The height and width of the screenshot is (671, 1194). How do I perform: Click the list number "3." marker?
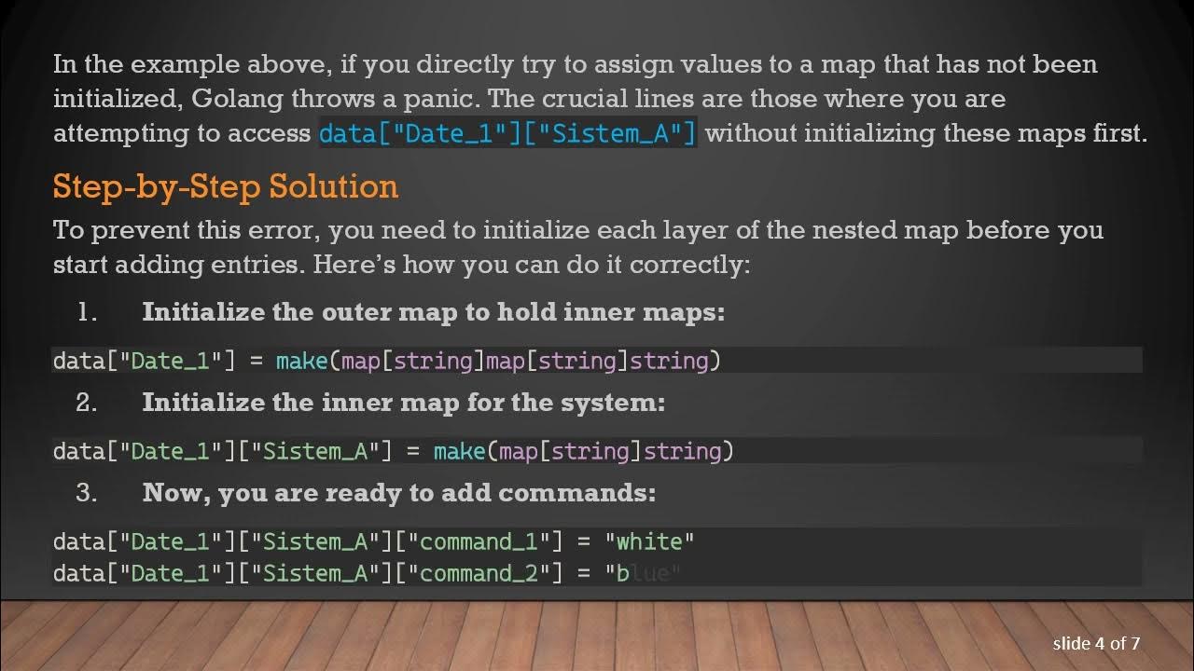coord(88,492)
